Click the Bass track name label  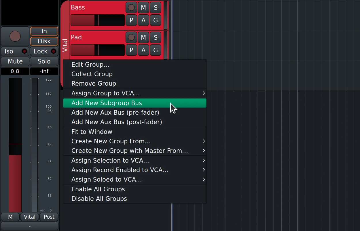(x=78, y=7)
